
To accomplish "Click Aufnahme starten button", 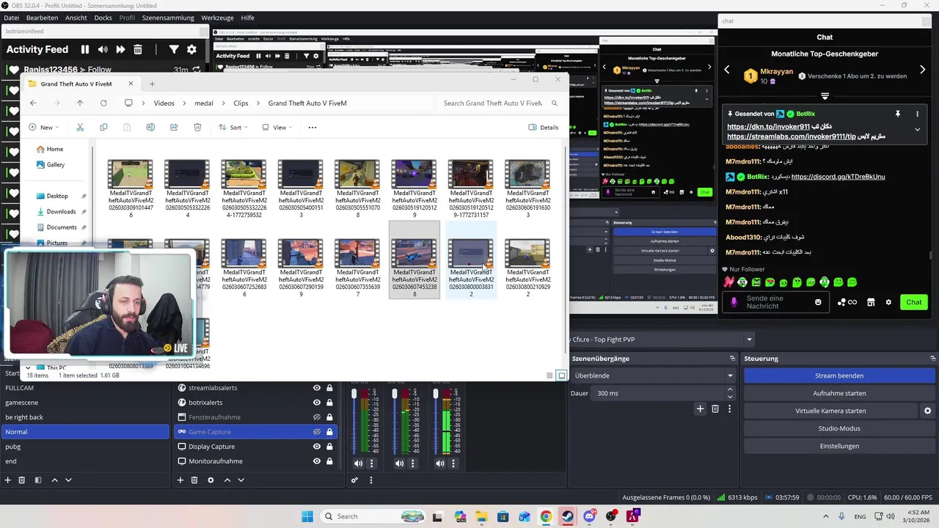I will (839, 393).
